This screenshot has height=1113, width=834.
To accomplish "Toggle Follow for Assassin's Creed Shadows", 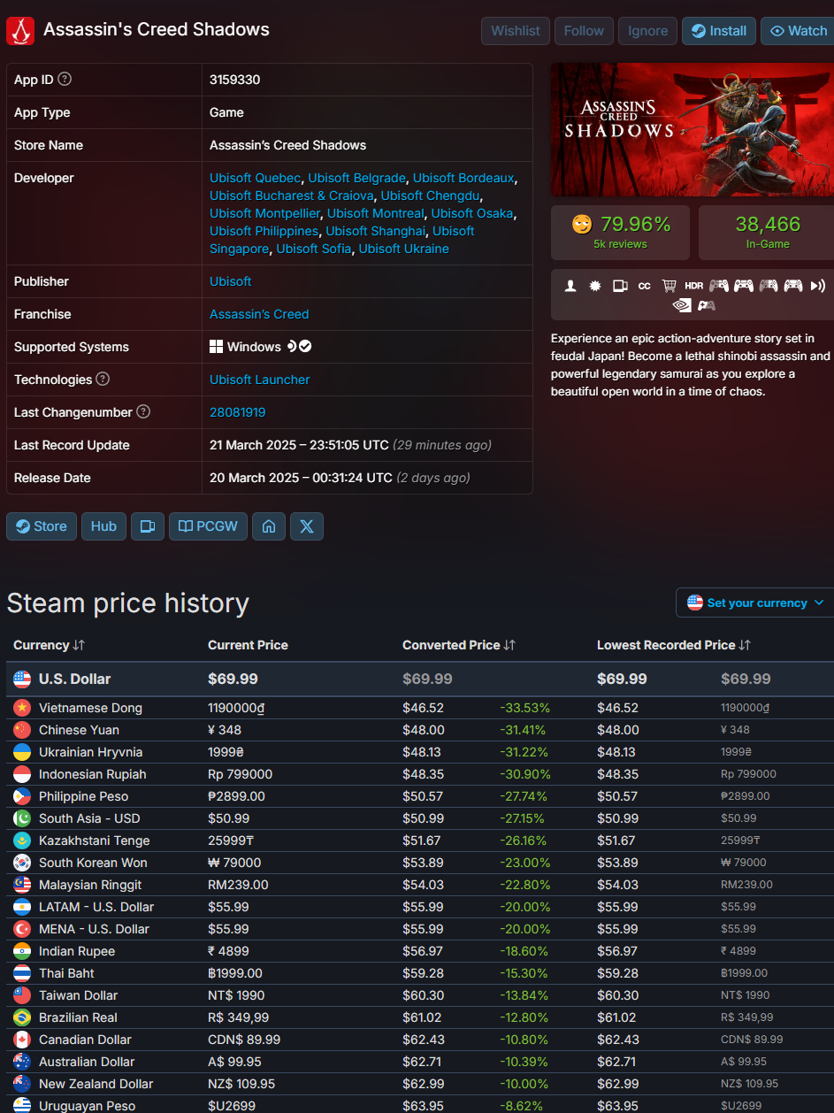I will click(x=584, y=31).
